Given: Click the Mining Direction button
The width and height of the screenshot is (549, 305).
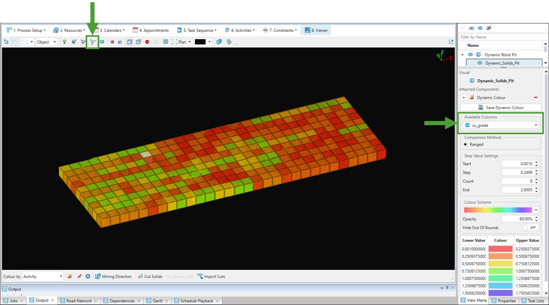Looking at the screenshot, I should coord(113,276).
